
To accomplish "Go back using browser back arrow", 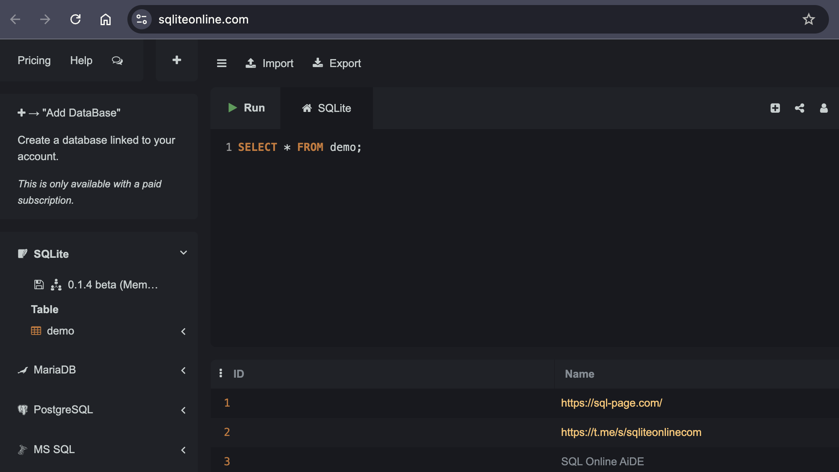I will pos(16,19).
